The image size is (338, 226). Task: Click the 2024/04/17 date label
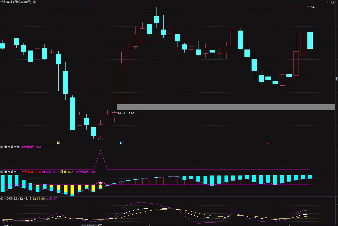coord(91,225)
